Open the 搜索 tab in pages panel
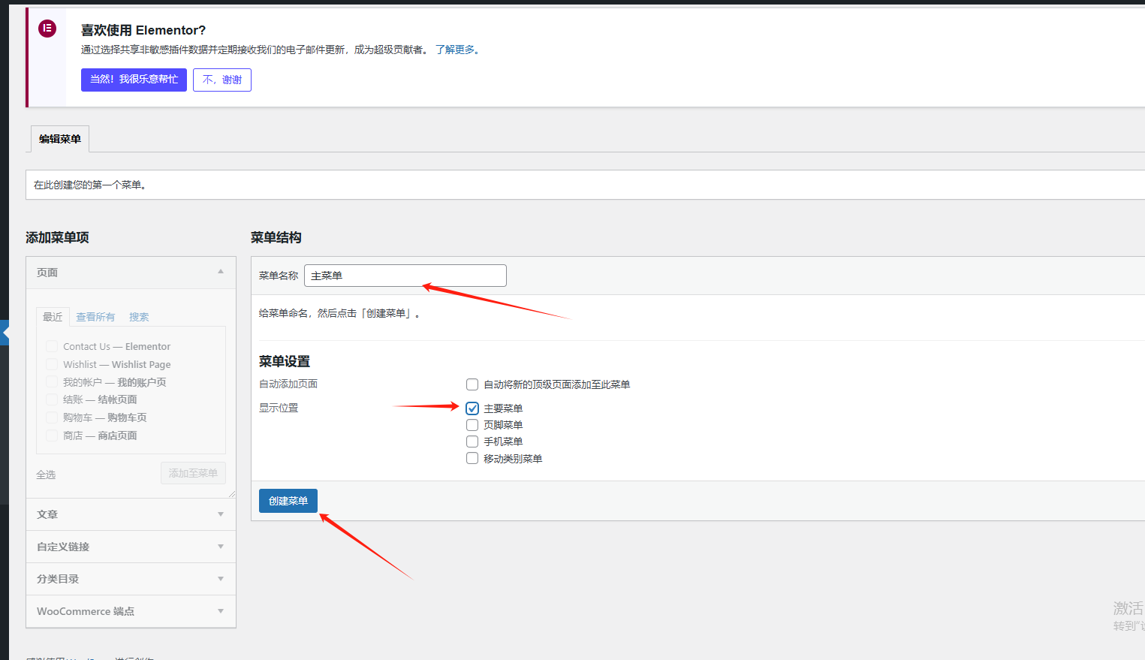Screen dimensions: 1145x660 pos(138,316)
